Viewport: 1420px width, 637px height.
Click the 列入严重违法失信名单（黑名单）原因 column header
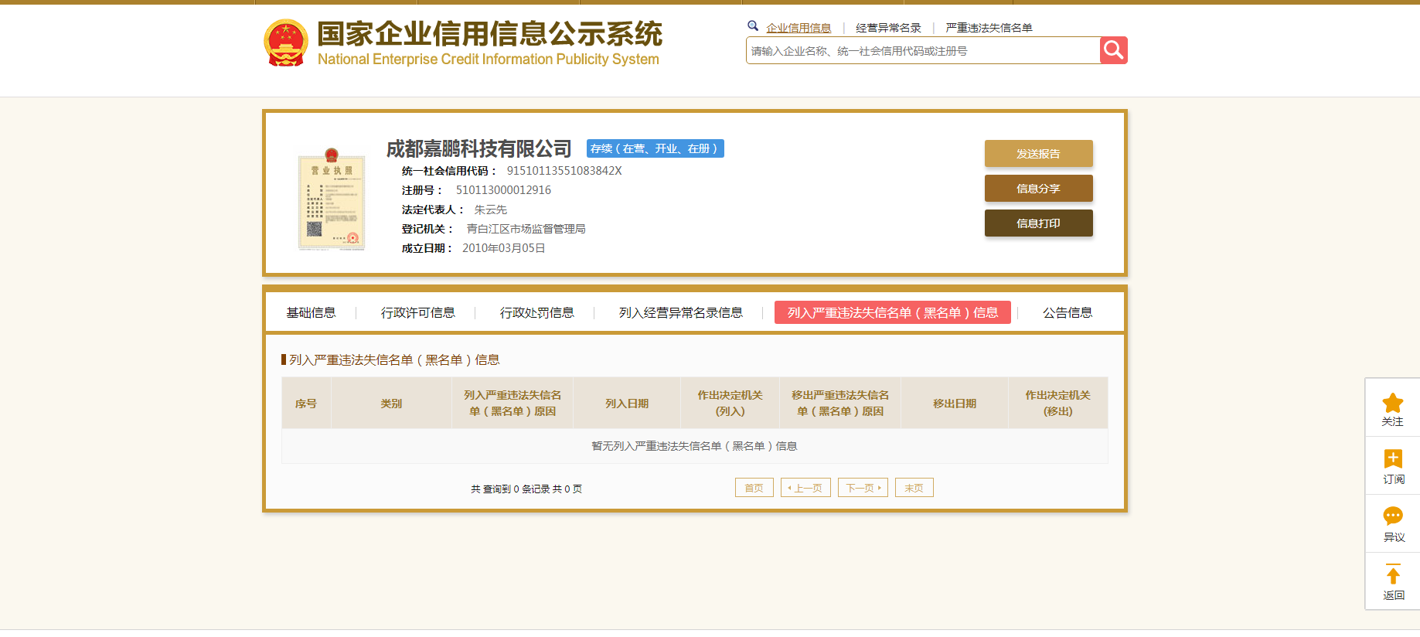pos(512,403)
